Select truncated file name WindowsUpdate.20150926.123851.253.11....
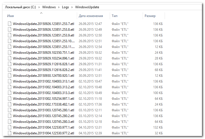 point(44,47)
